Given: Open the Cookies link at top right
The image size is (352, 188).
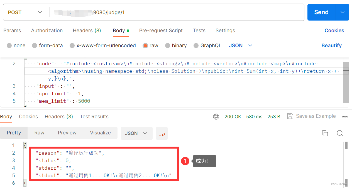Looking at the screenshot, I should [334, 31].
